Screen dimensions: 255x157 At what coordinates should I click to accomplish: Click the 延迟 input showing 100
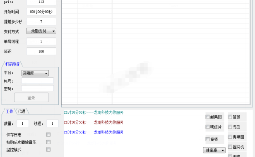click(41, 52)
